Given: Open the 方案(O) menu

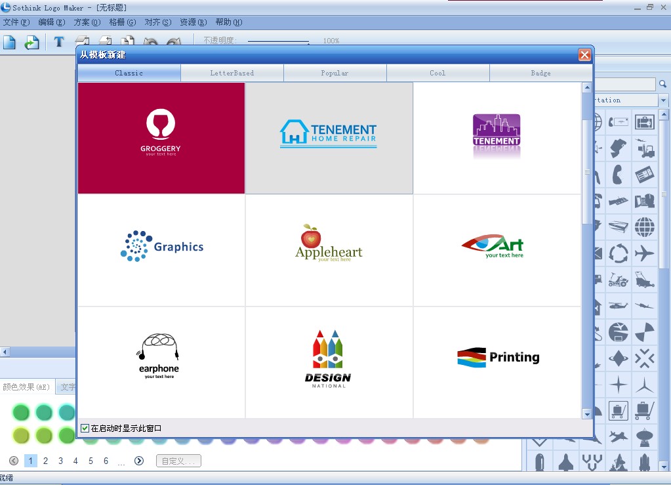Looking at the screenshot, I should click(x=87, y=22).
